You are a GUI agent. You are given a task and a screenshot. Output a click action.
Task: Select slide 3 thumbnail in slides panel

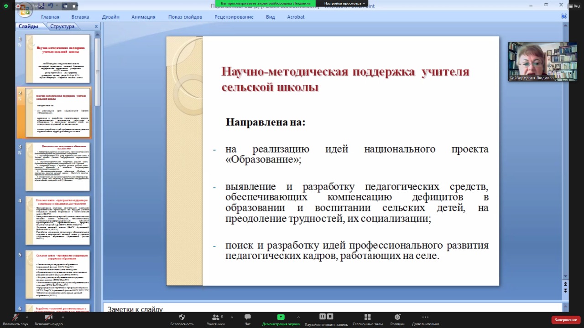pos(57,167)
